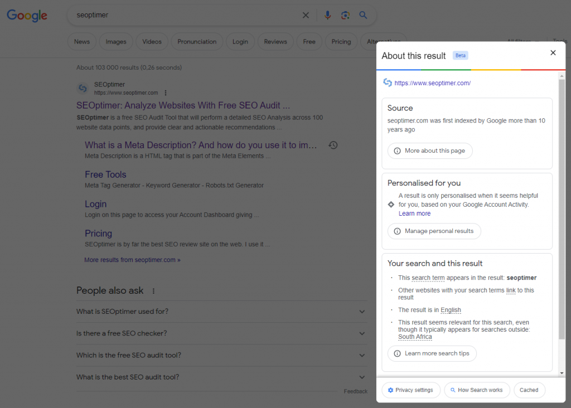
Task: Open People also ask options menu
Action: 154,291
